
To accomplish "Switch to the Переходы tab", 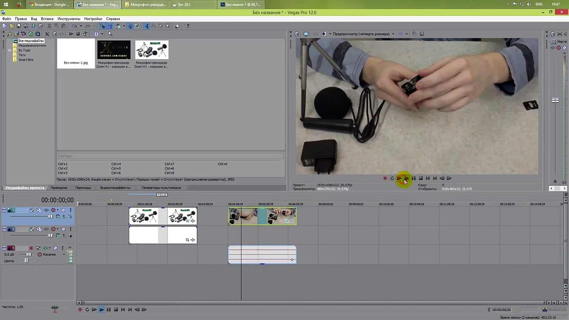I will (83, 188).
